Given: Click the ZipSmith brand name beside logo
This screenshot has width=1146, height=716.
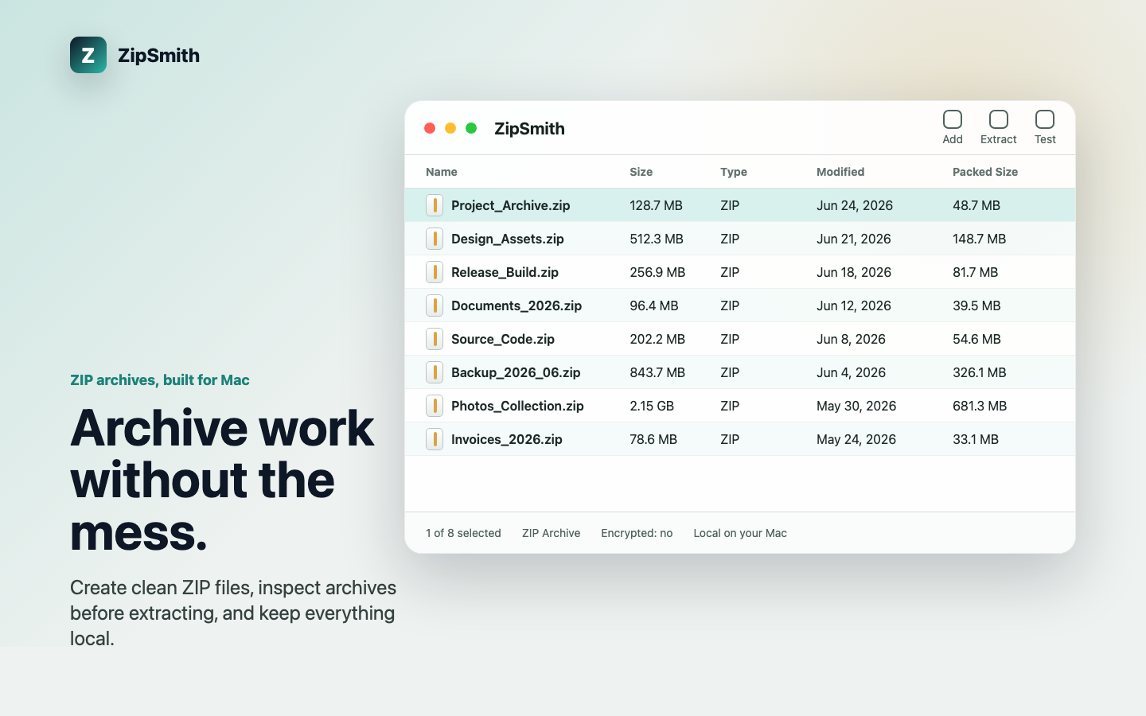Looking at the screenshot, I should coord(158,55).
